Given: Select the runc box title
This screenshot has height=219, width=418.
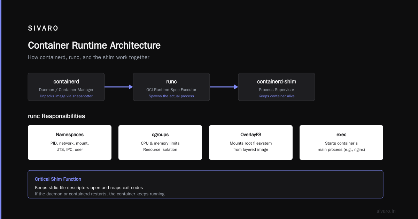Looking at the screenshot, I should tap(171, 82).
